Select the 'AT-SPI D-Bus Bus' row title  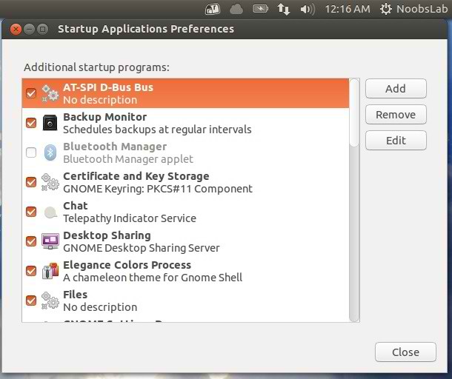coord(108,87)
